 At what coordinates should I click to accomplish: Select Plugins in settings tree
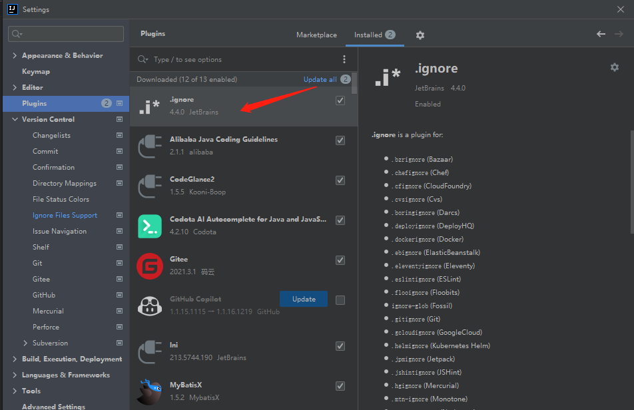pos(66,103)
